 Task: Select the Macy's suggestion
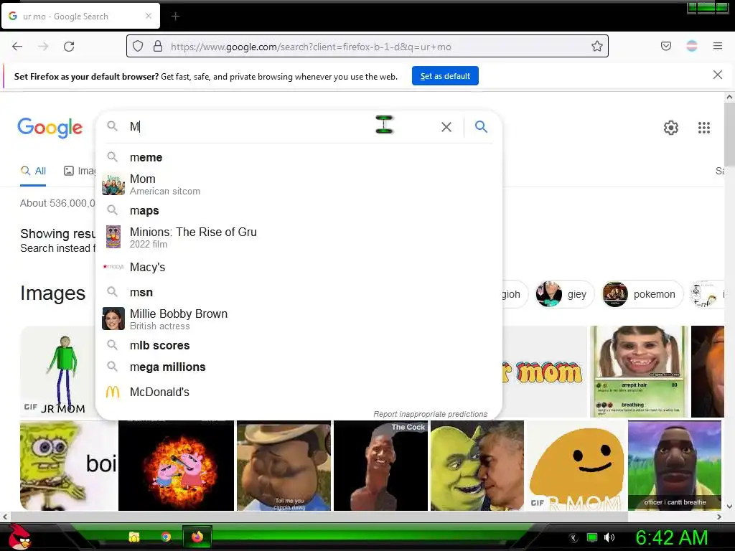point(299,267)
